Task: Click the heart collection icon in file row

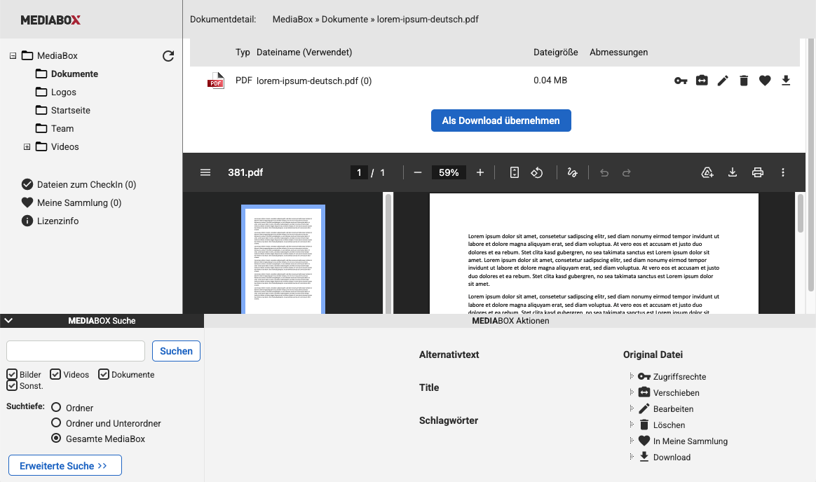Action: (x=765, y=81)
